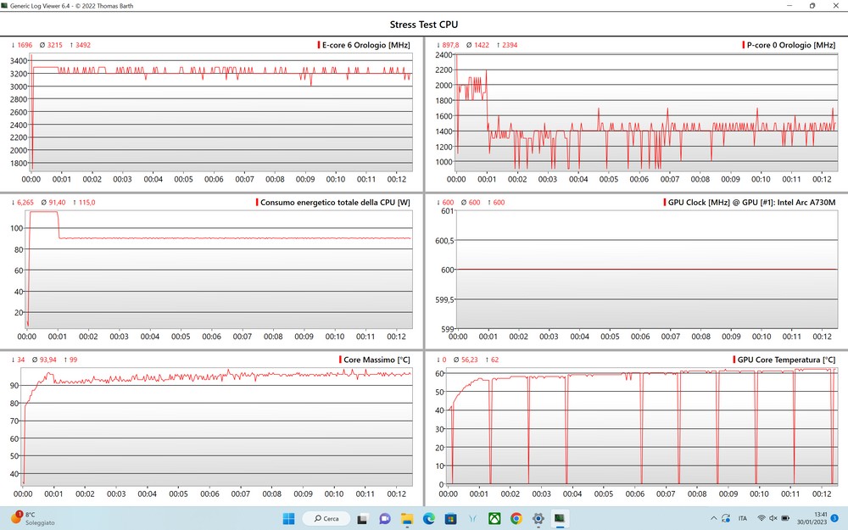Open the Teams Chat taskbar icon
The height and width of the screenshot is (530, 848).
point(384,518)
